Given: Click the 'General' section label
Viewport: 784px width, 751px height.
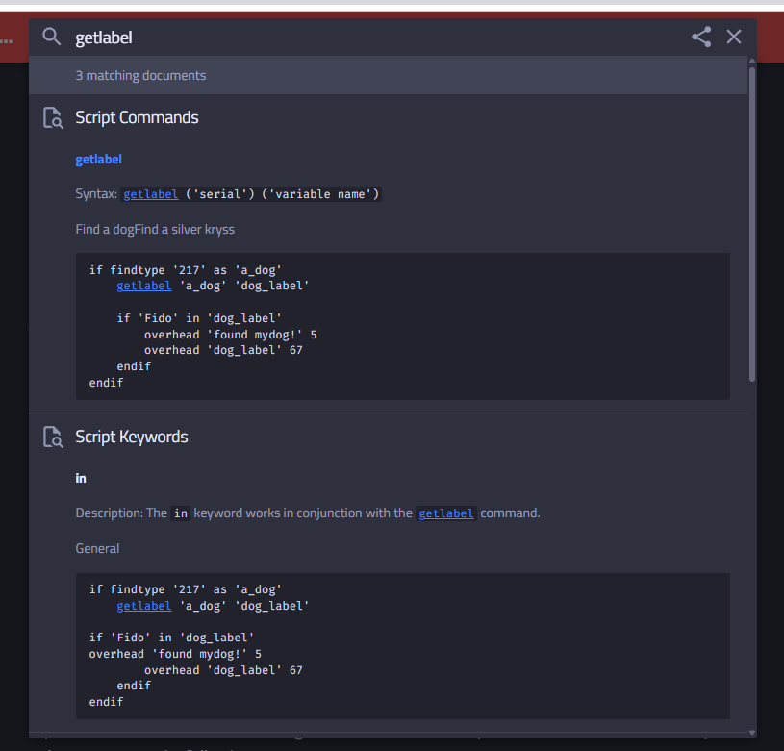Looking at the screenshot, I should click(97, 548).
